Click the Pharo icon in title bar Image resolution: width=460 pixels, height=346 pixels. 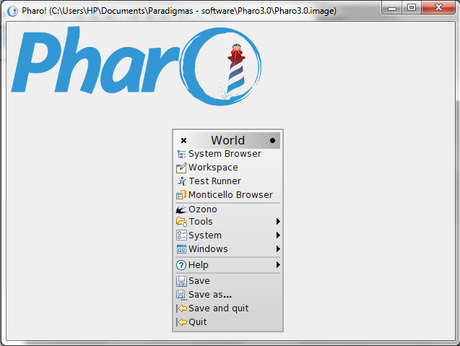(12, 11)
